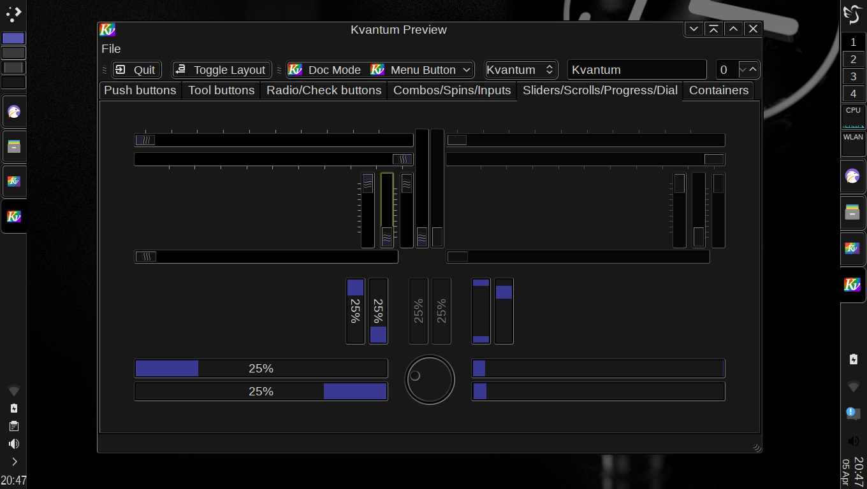The image size is (867, 489).
Task: Click the CPU monitor in right panel
Action: pos(854,117)
